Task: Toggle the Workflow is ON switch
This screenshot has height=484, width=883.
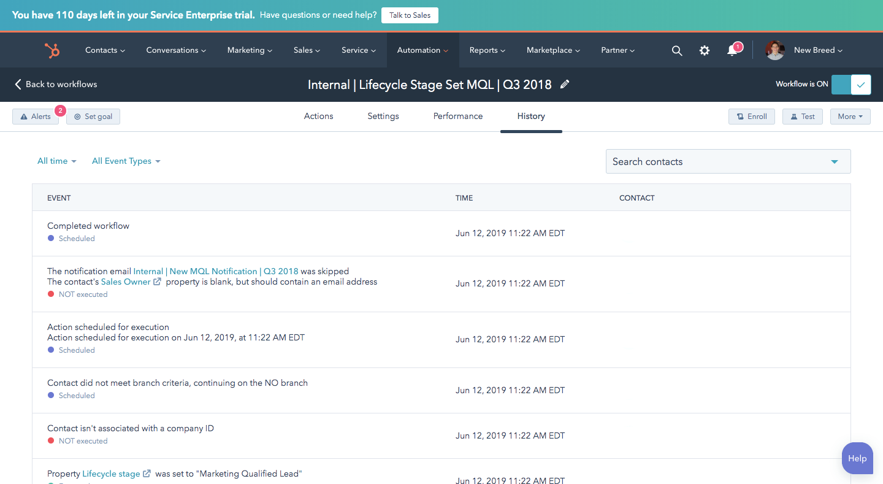Action: coord(851,85)
